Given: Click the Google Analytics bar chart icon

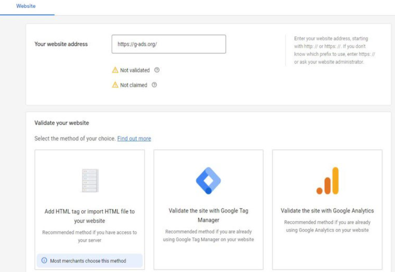Looking at the screenshot, I should pos(327,181).
